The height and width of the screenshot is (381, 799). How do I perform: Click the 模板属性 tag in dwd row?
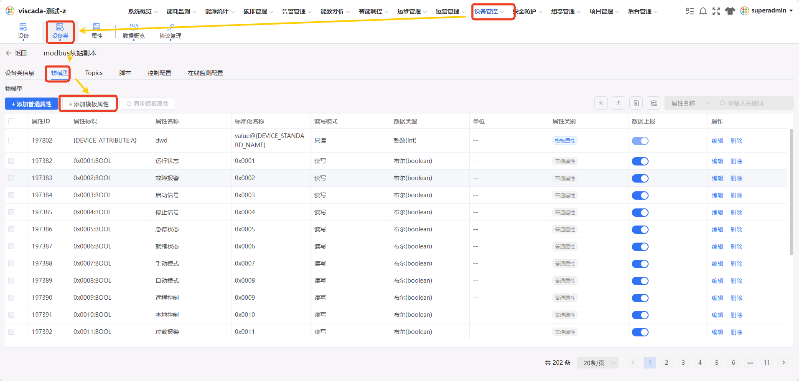click(565, 141)
